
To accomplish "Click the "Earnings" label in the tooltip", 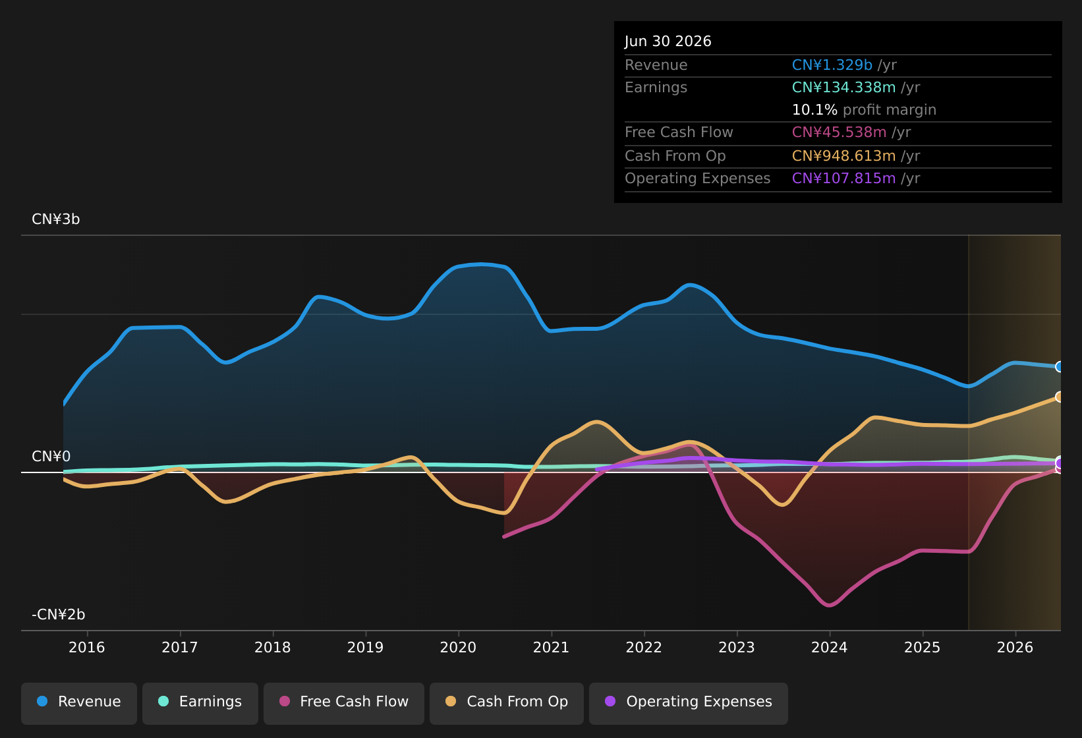I will coord(656,88).
